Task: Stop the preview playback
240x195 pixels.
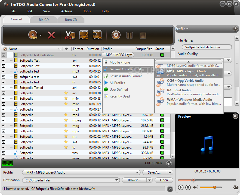Action: click(x=188, y=187)
